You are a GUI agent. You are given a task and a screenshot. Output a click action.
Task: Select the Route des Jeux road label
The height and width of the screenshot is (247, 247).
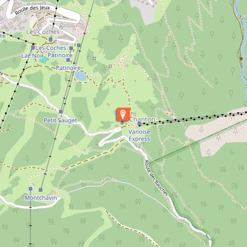(x=32, y=10)
